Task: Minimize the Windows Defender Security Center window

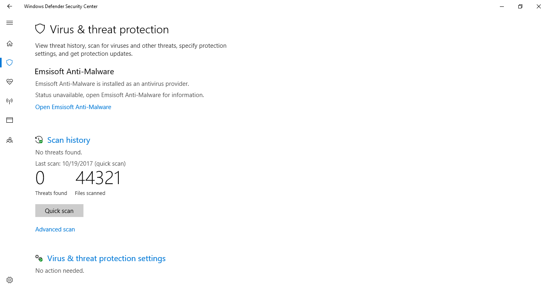Action: 502,6
